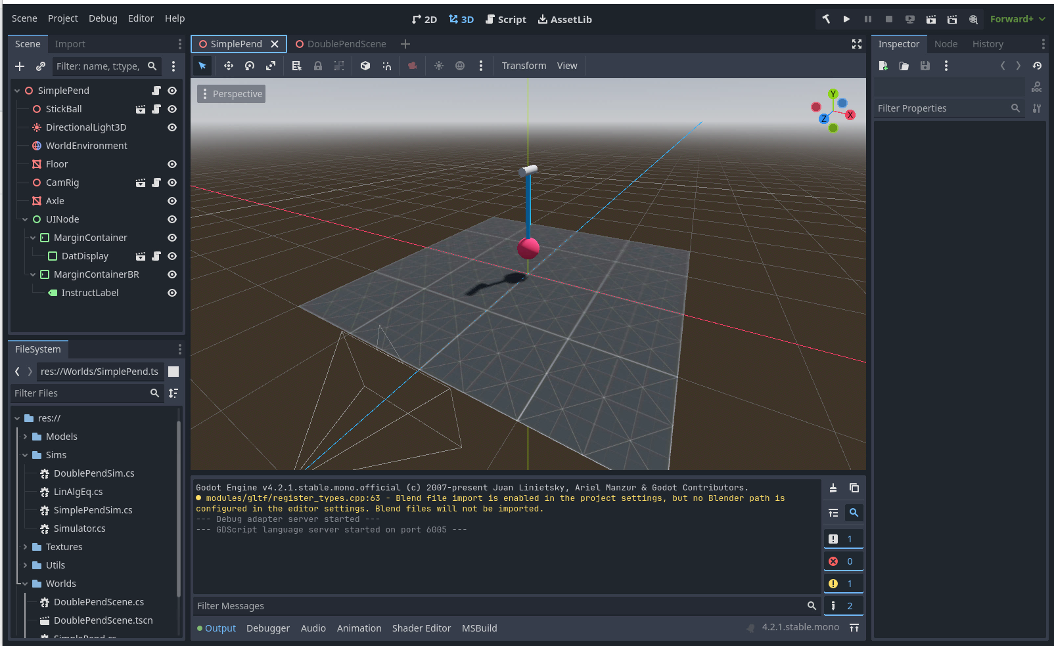Open the viewport Perspective menu
This screenshot has height=646, width=1054.
(231, 94)
